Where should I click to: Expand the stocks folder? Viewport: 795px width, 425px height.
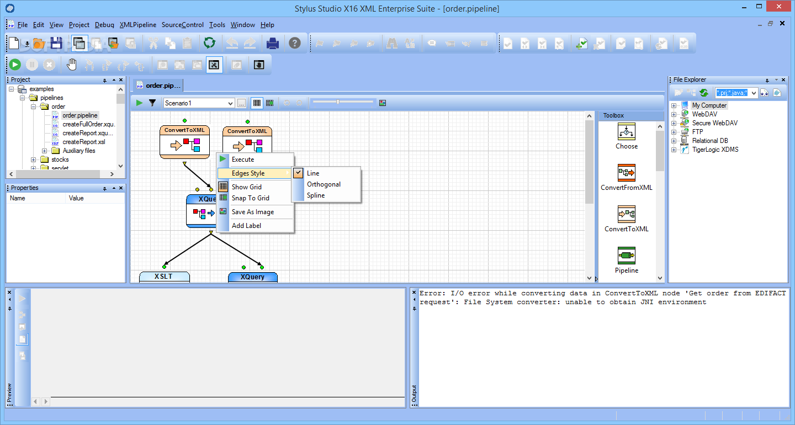click(34, 160)
